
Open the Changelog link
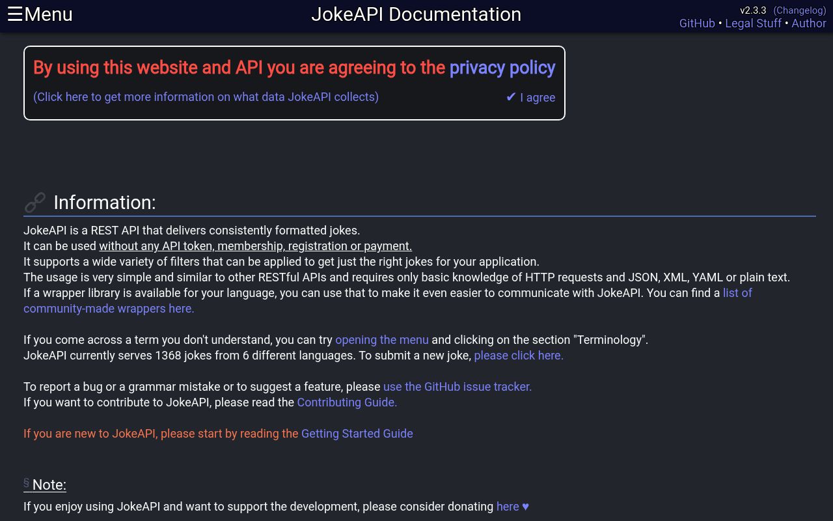point(799,10)
